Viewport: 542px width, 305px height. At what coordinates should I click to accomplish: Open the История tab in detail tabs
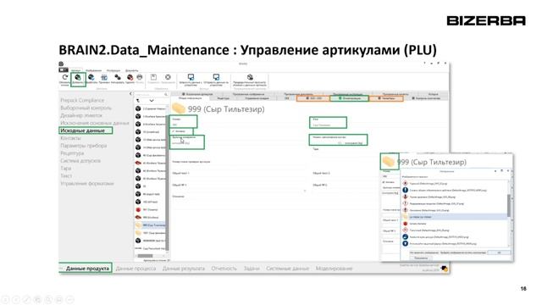(x=433, y=94)
